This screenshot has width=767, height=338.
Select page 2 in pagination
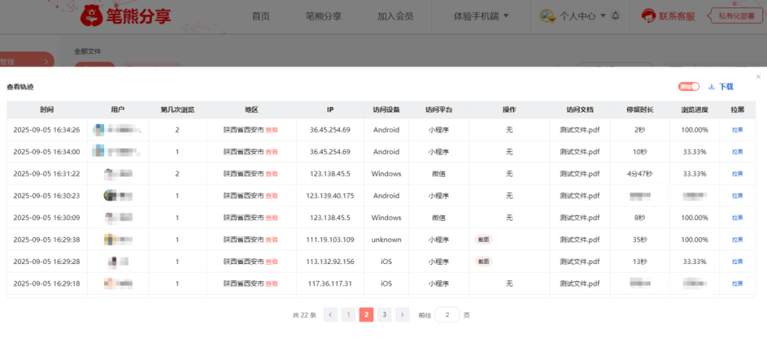366,315
